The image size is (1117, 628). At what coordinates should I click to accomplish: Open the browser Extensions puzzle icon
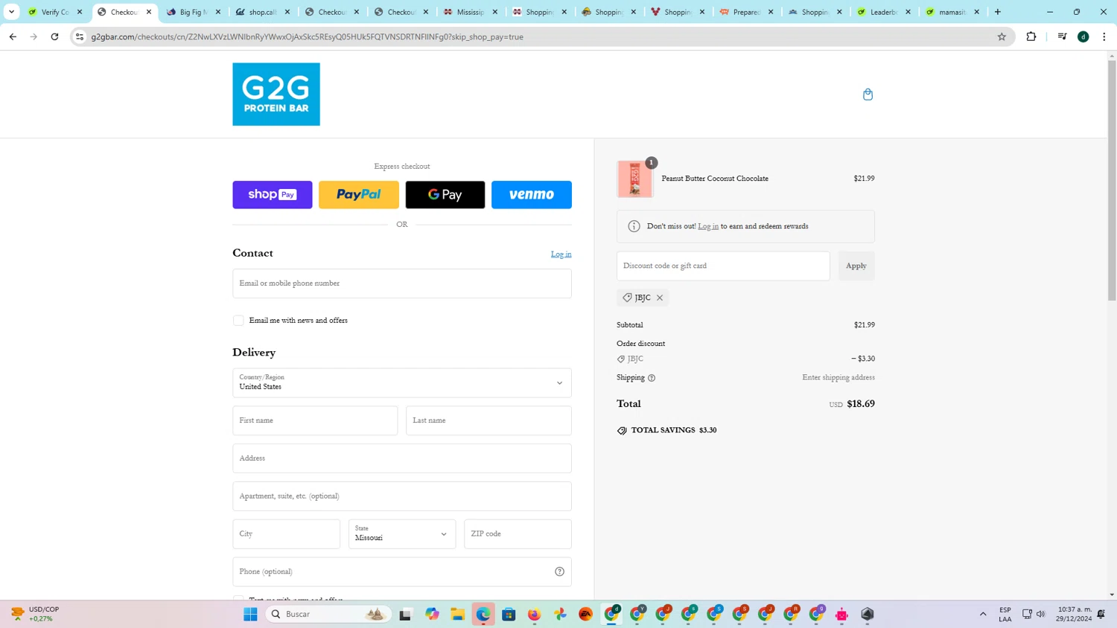1031,36
